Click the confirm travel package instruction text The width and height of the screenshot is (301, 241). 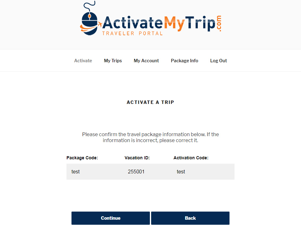coord(150,137)
